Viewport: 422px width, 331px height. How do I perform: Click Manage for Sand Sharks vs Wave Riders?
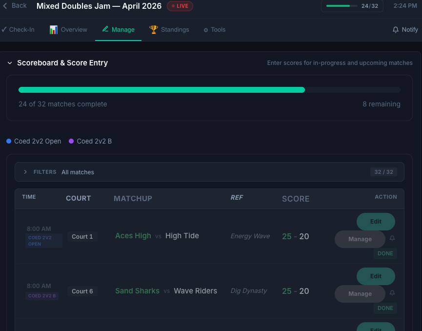[x=360, y=294]
